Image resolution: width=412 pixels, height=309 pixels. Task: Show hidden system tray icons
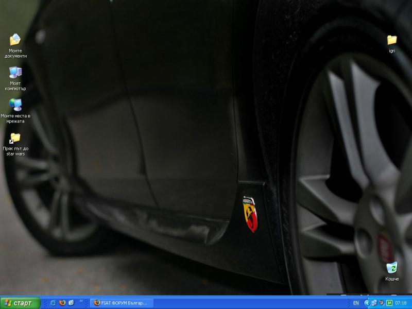(367, 303)
